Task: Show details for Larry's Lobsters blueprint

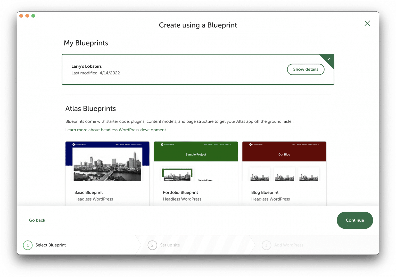Action: 306,69
